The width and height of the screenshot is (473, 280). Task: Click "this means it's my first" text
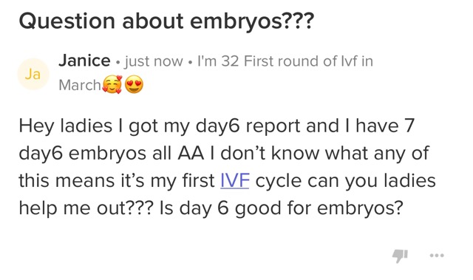[x=117, y=180]
